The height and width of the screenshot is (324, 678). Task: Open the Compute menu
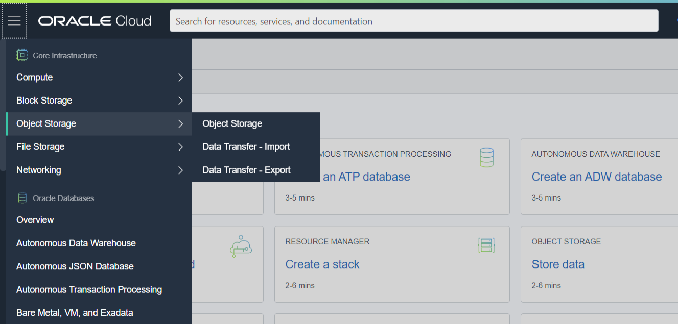(99, 78)
